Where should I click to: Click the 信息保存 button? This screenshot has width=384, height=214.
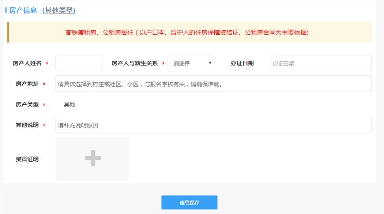pyautogui.click(x=189, y=202)
